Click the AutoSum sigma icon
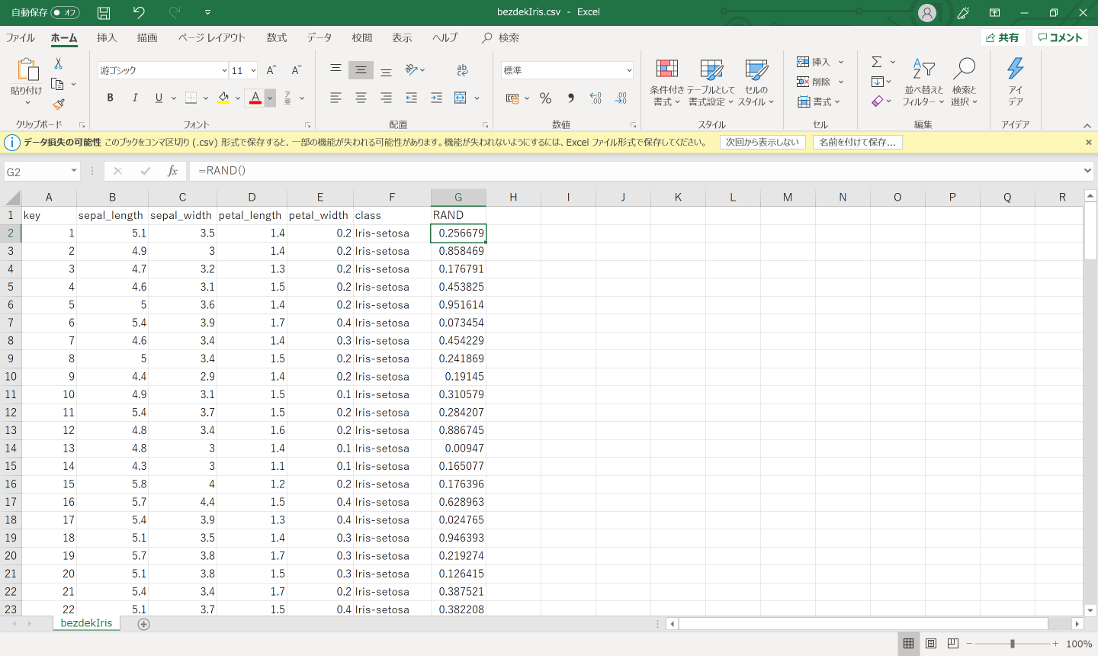 click(877, 62)
